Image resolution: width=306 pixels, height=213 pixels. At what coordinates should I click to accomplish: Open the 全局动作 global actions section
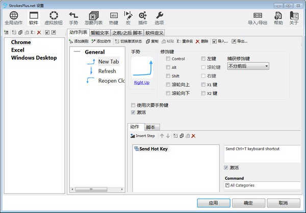[x=13, y=18]
